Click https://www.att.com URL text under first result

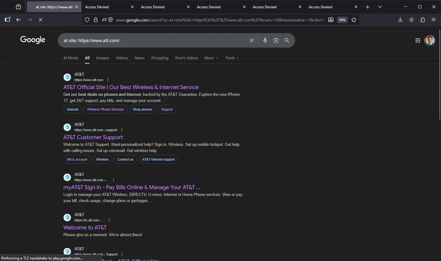click(x=89, y=80)
